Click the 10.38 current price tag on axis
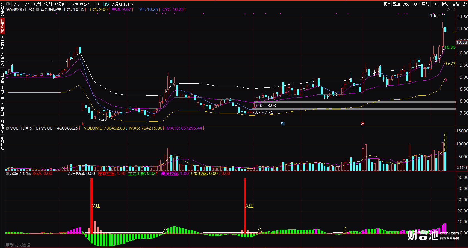 [462, 42]
